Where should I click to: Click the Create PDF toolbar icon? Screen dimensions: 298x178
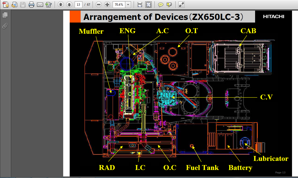click(5, 4)
